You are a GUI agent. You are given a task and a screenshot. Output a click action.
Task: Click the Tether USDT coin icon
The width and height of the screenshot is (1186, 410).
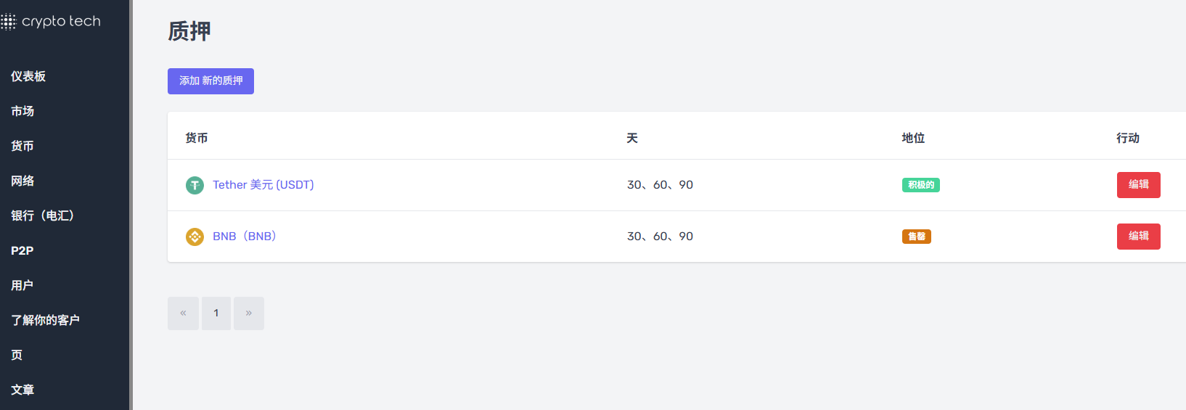195,185
